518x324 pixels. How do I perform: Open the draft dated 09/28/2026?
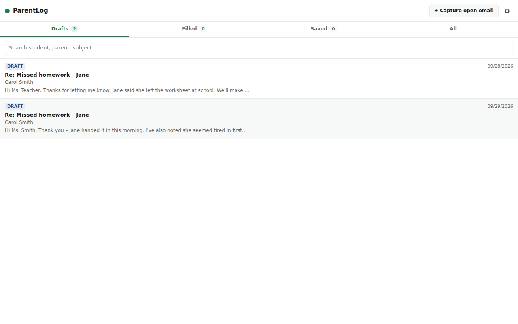pos(259,79)
